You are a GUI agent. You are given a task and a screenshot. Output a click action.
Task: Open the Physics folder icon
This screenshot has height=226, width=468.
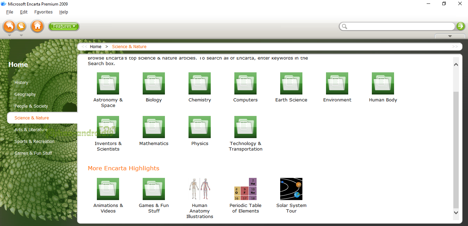click(x=200, y=127)
